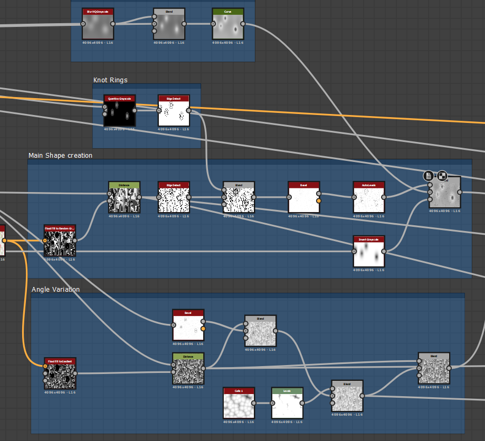Click the output connector of Blur HQ Grayscale node
The width and height of the screenshot is (485, 441).
click(x=112, y=24)
